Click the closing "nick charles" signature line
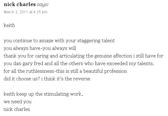This screenshot has height=116, width=168. click(x=17, y=109)
